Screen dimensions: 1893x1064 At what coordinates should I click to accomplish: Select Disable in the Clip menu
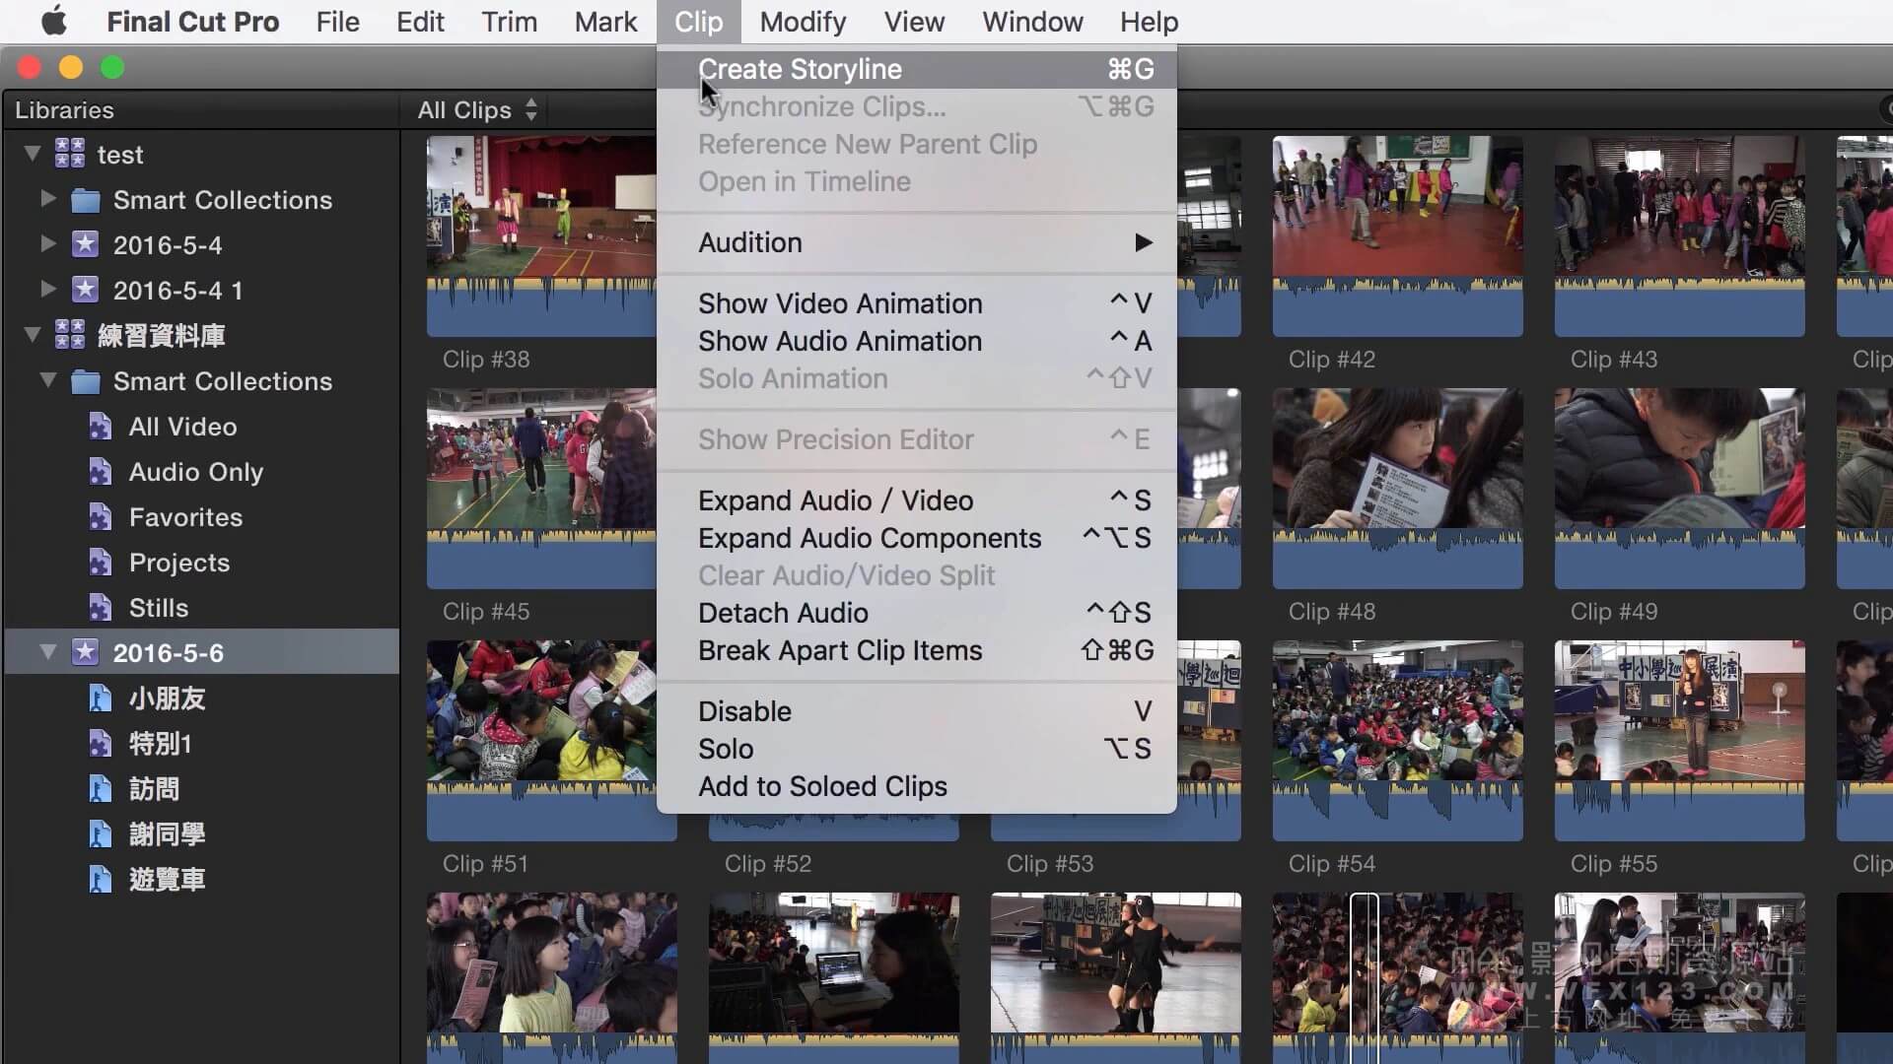(917, 711)
